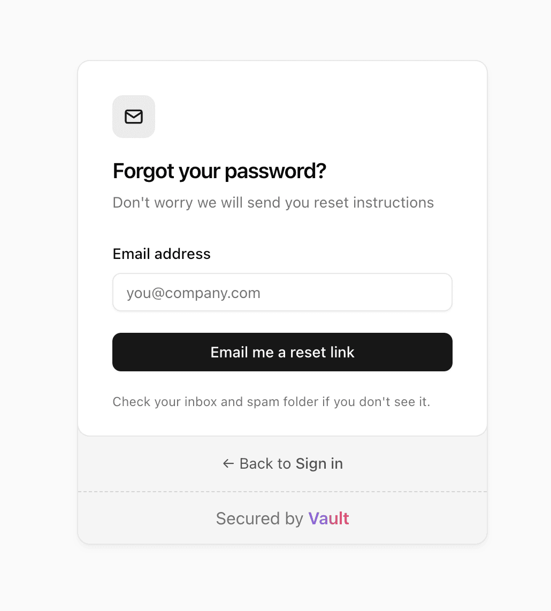The width and height of the screenshot is (551, 611).
Task: Click the envelope mail icon
Action: point(134,117)
